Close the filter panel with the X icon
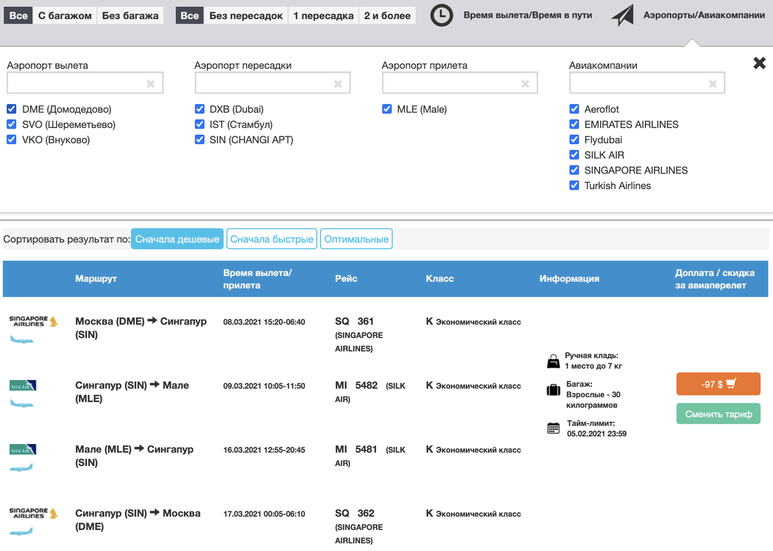This screenshot has width=773, height=551. coord(759,63)
